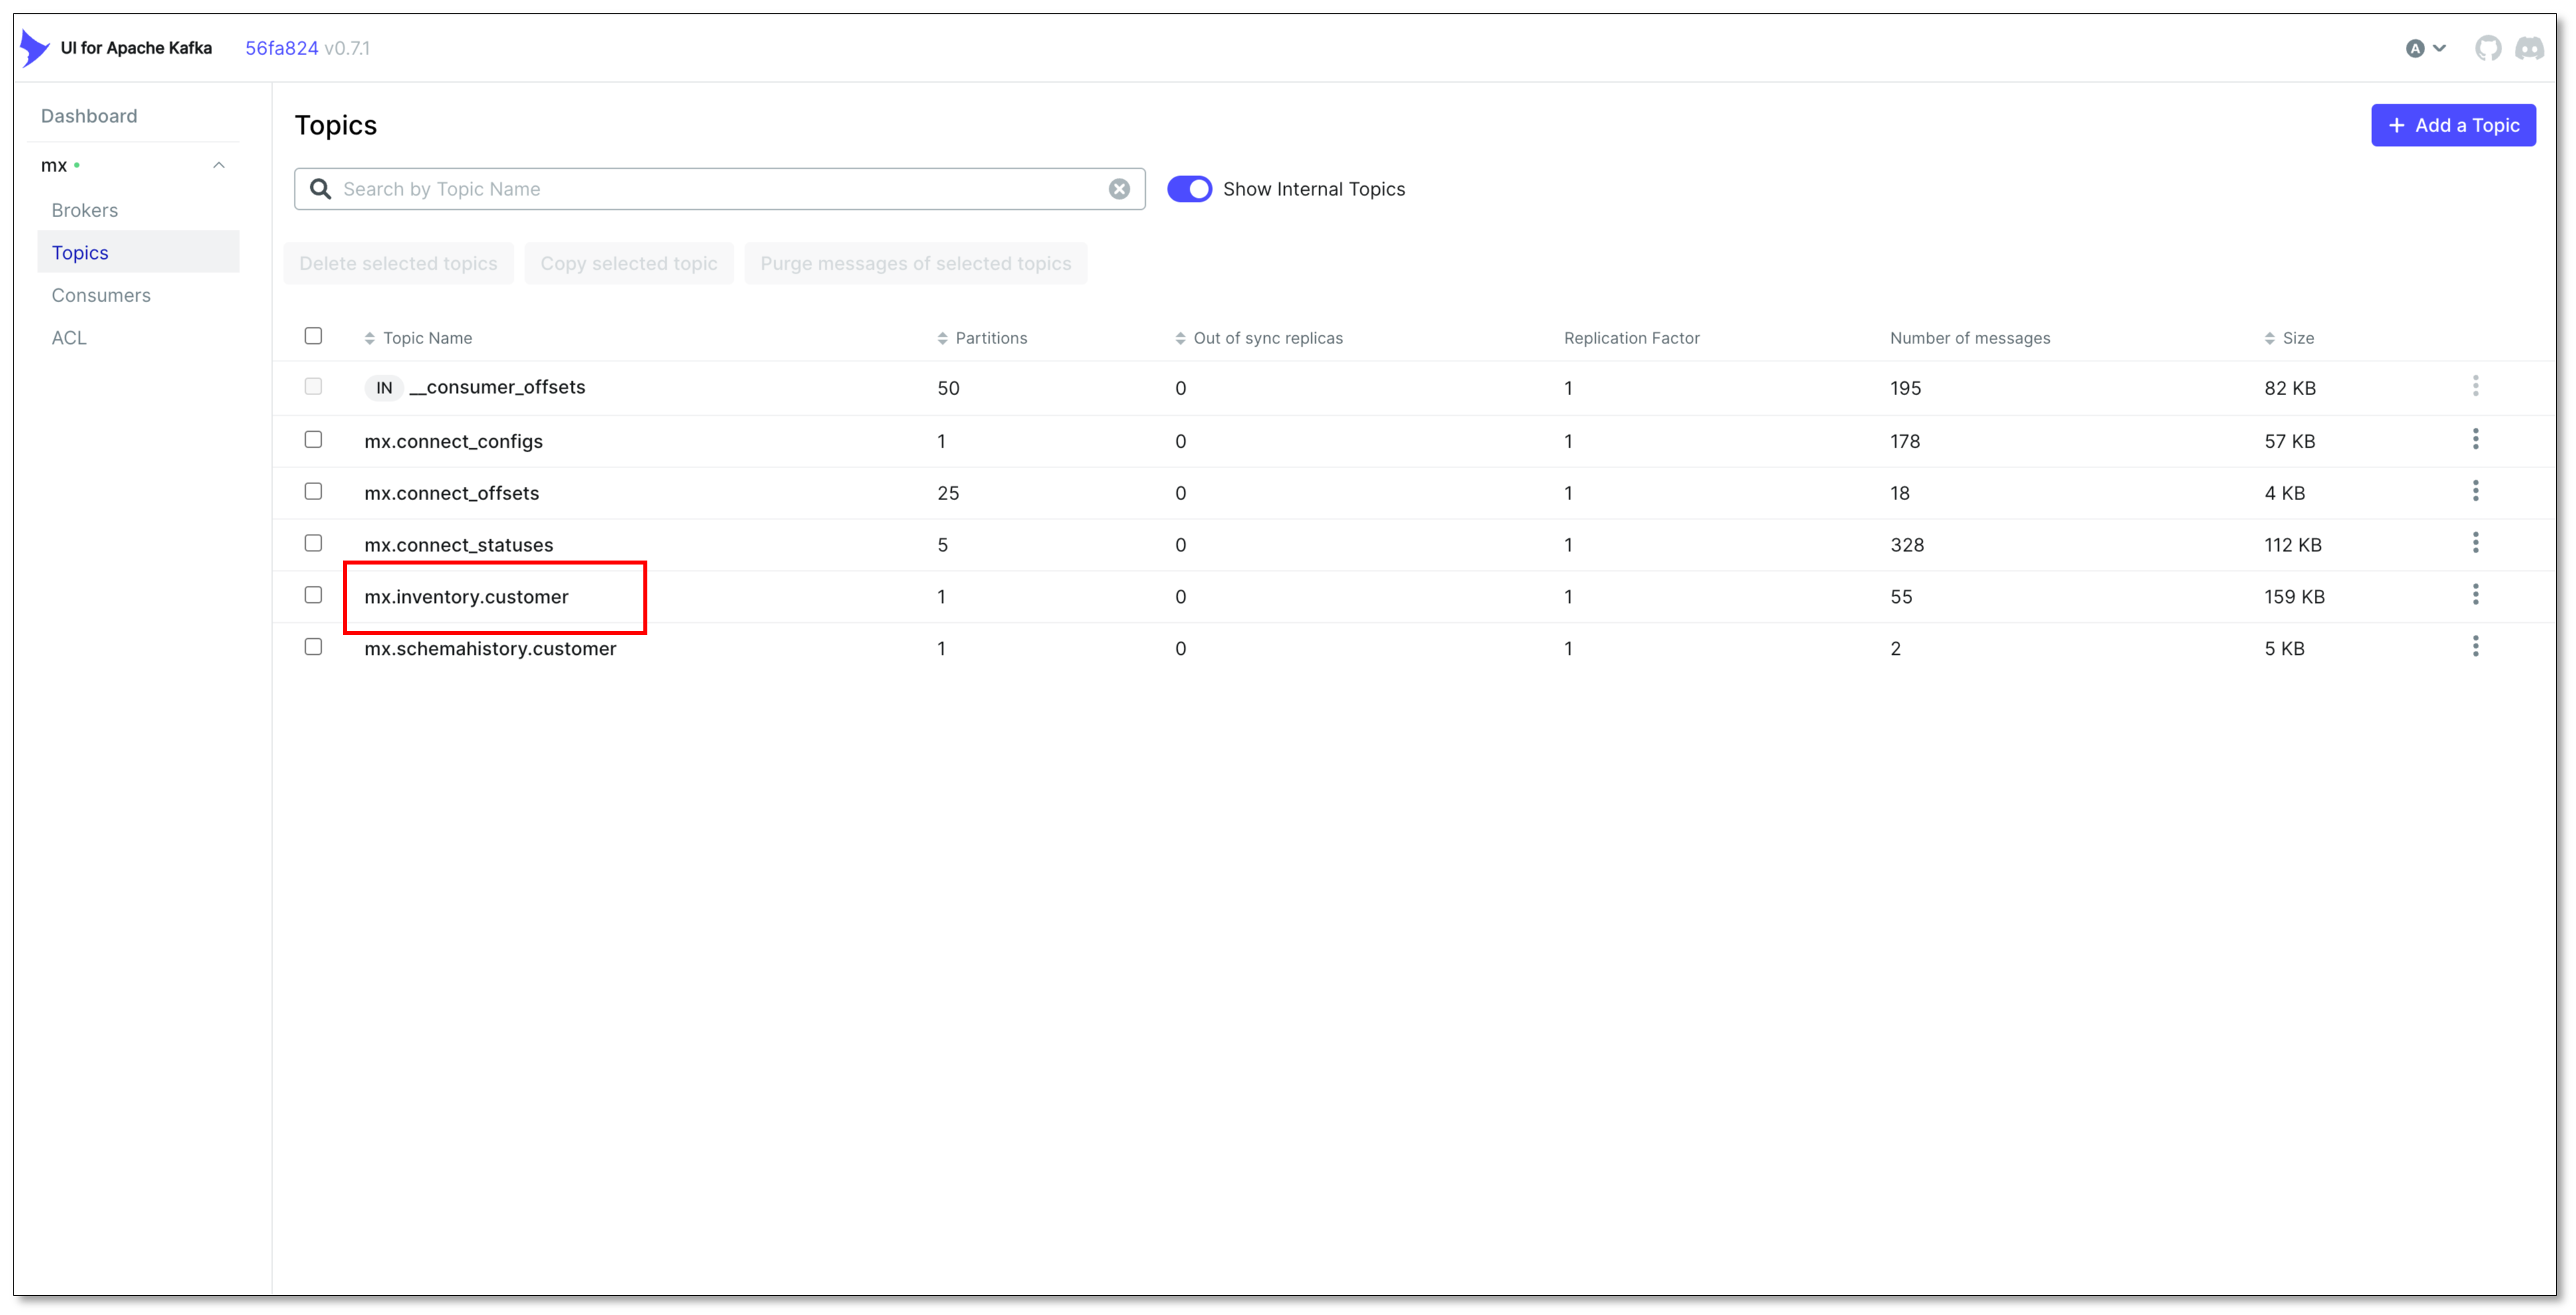Go to Brokers in sidebar
This screenshot has width=2576, height=1315.
click(x=85, y=210)
